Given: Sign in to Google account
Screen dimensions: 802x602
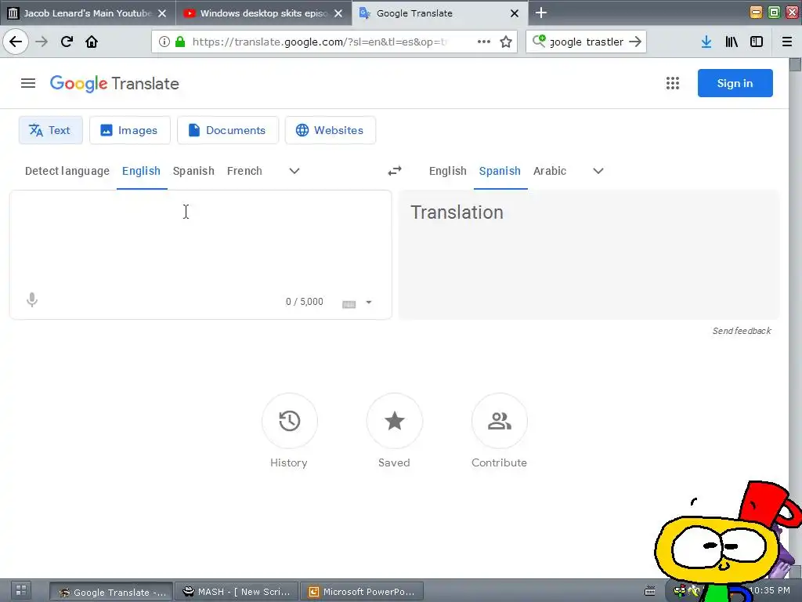Looking at the screenshot, I should (735, 83).
